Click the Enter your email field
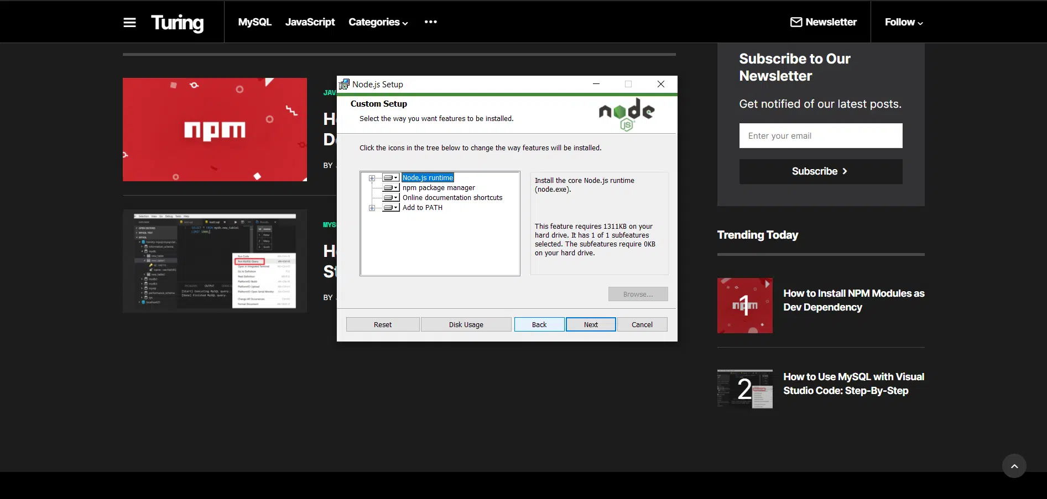 click(x=821, y=135)
